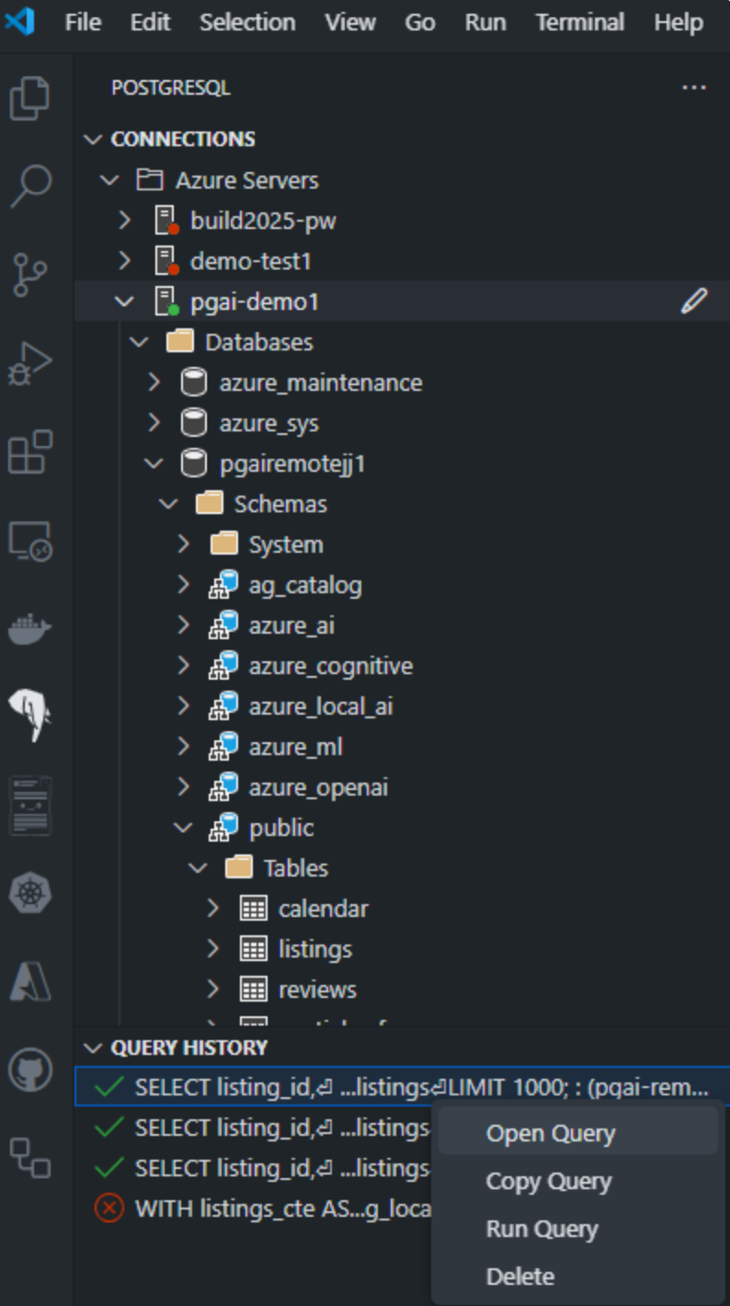Click the demo-test1 server icon
Viewport: 730px width, 1306px height.
(166, 261)
